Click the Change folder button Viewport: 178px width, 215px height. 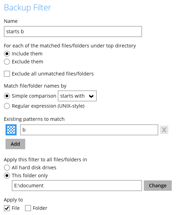tap(158, 186)
